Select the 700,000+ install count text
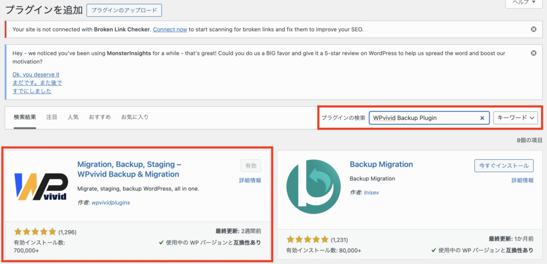The width and height of the screenshot is (547, 264). (26, 251)
